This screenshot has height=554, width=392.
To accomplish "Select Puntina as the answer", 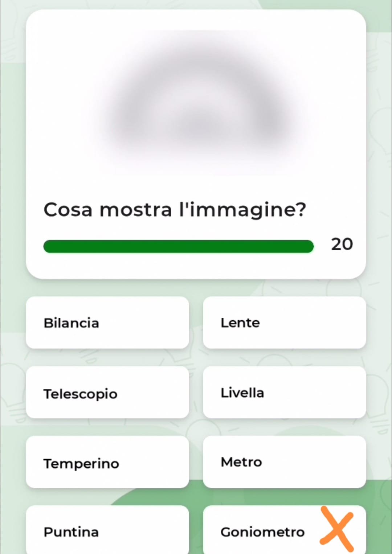I will [107, 530].
